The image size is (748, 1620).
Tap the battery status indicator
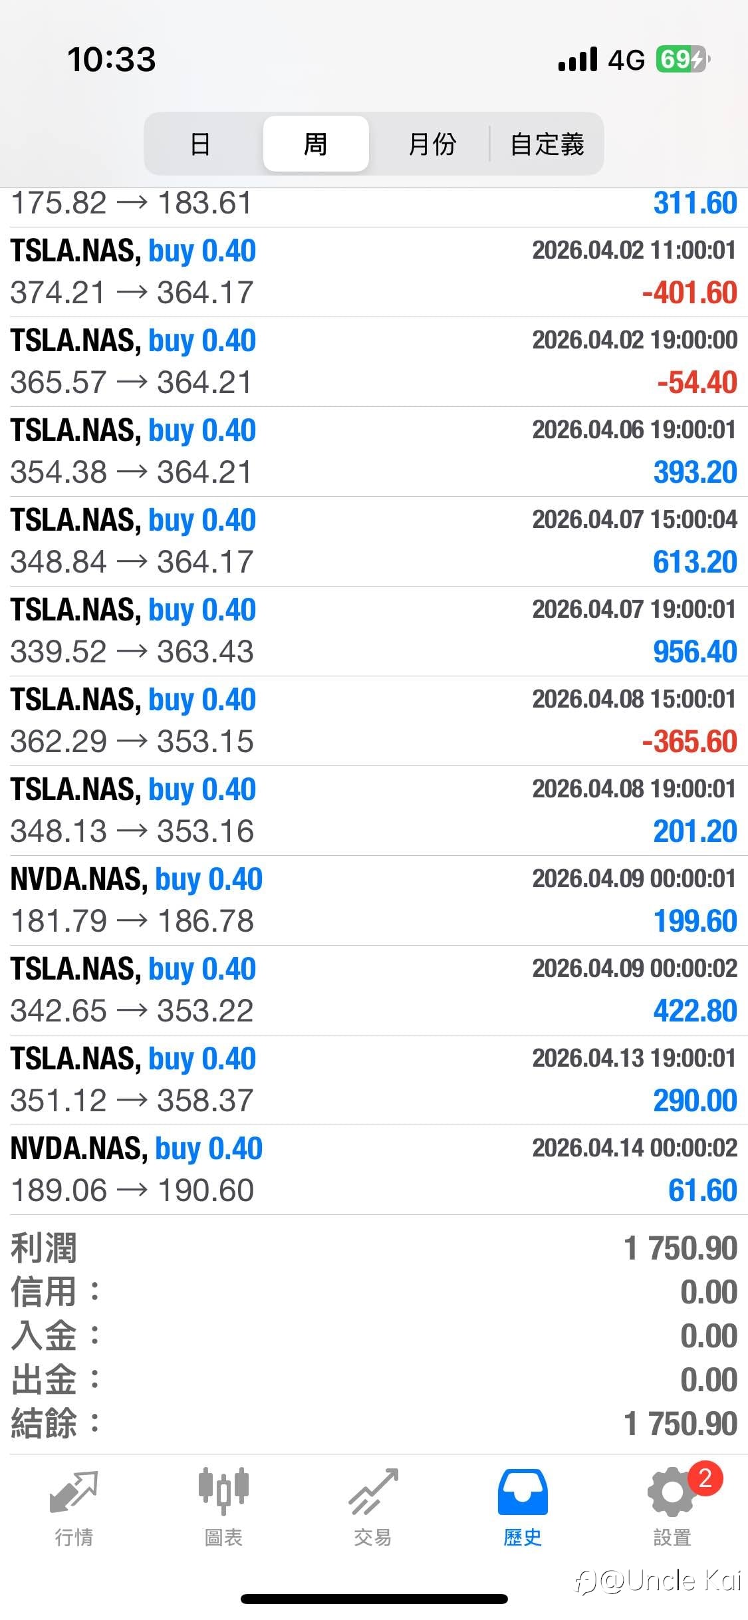pyautogui.click(x=682, y=60)
